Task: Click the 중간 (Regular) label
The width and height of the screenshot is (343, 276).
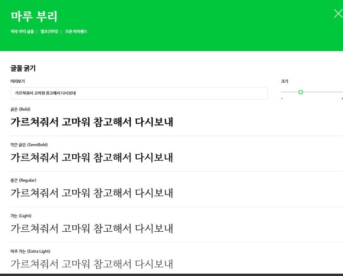Action: click(23, 180)
